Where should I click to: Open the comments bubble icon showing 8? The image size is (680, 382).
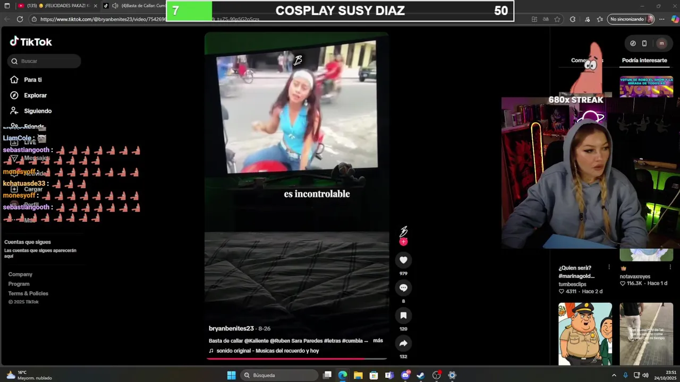tap(403, 288)
